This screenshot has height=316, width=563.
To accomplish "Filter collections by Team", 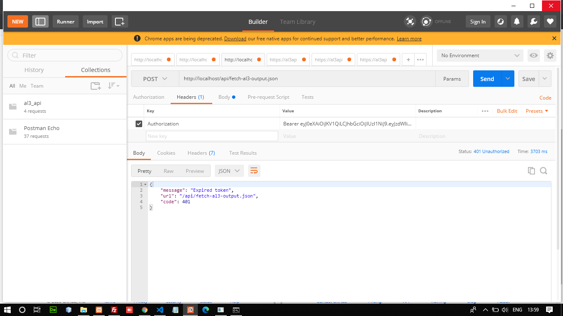I will click(37, 86).
